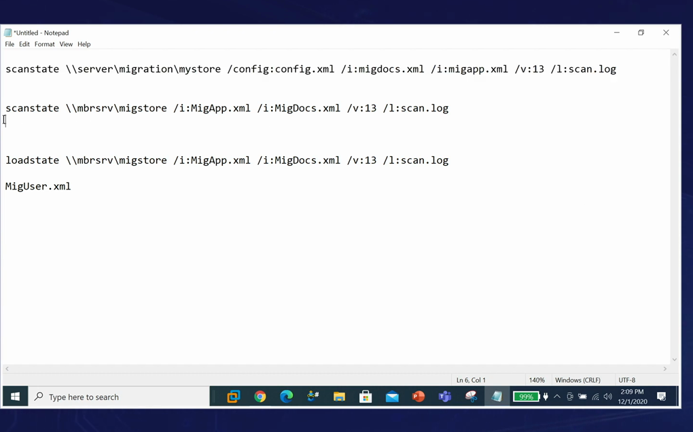693x432 pixels.
Task: Click the volume speaker icon
Action: (608, 397)
